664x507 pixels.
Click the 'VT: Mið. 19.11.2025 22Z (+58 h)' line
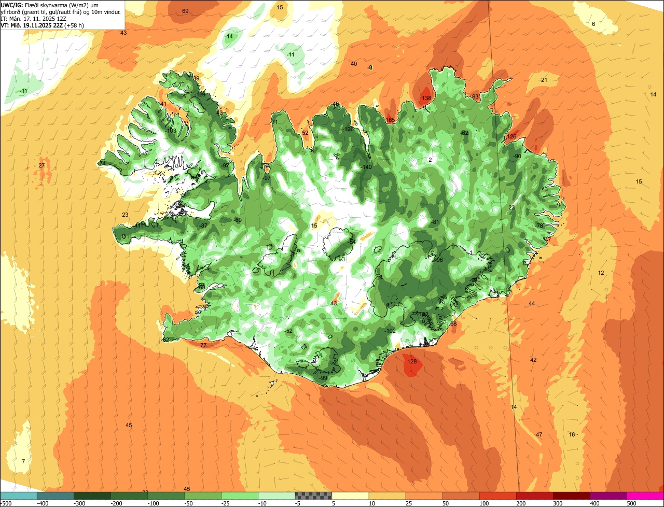tap(43, 25)
